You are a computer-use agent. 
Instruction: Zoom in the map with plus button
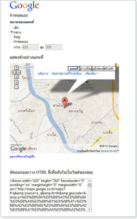pos(16,82)
